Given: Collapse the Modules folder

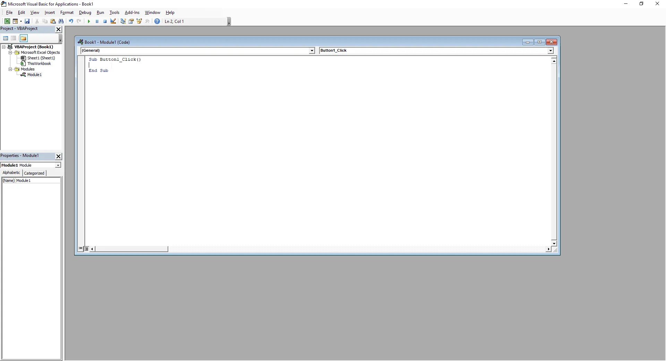Looking at the screenshot, I should coord(10,69).
